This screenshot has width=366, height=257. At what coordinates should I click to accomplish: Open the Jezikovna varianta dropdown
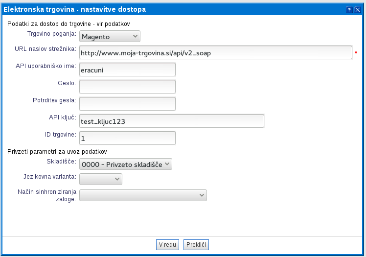pos(100,180)
